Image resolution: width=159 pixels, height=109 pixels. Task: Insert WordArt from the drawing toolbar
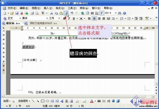pos(62,101)
